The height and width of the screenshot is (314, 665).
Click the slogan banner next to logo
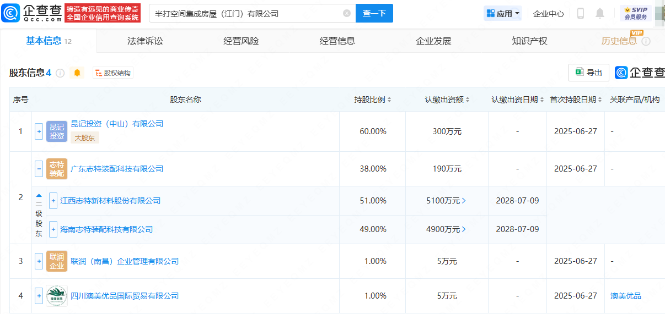click(103, 13)
